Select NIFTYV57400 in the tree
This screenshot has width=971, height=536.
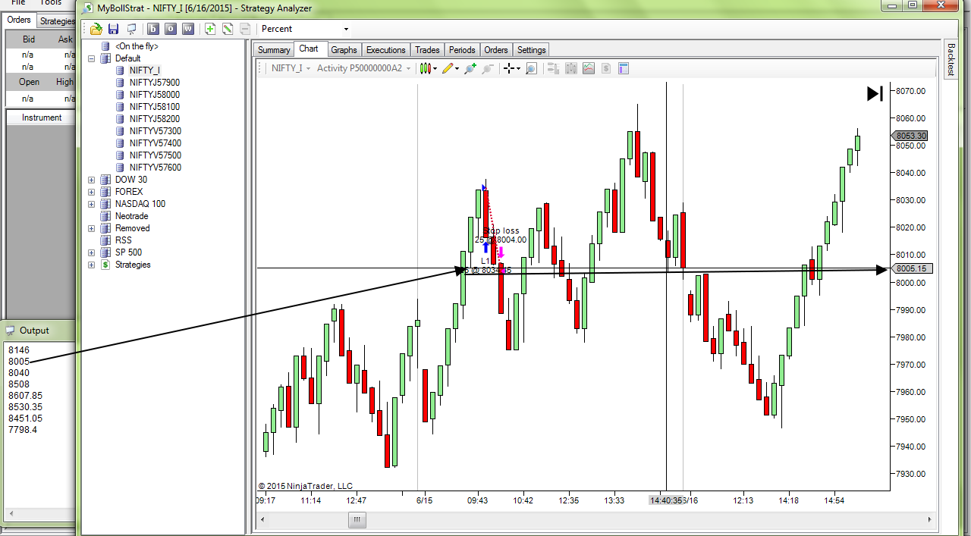point(156,143)
